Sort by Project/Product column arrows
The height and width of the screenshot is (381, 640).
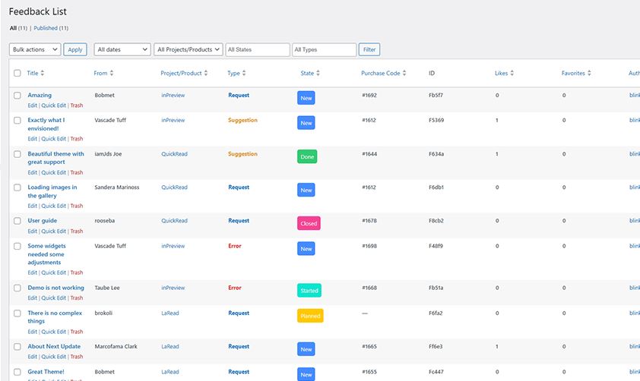(206, 74)
